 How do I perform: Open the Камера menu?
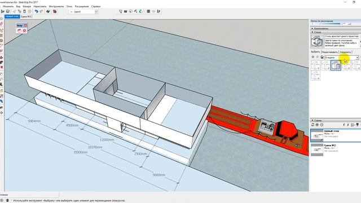coord(27,6)
